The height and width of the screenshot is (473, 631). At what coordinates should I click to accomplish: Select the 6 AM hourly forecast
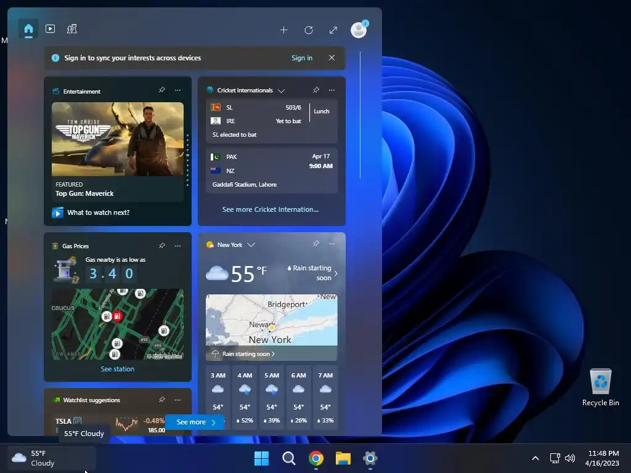tap(299, 397)
